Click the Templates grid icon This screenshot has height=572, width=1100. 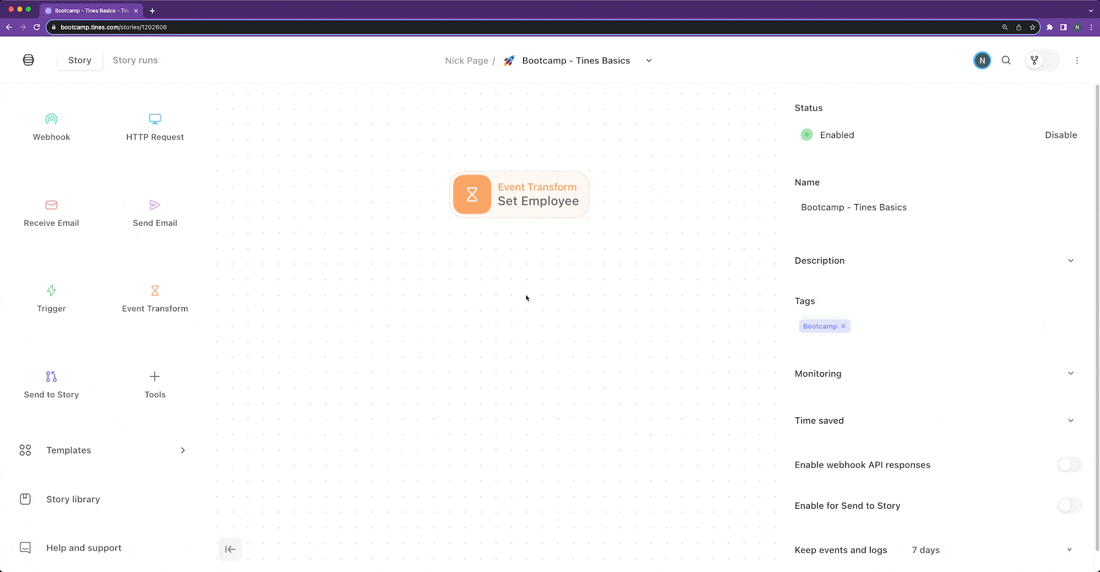pyautogui.click(x=25, y=450)
